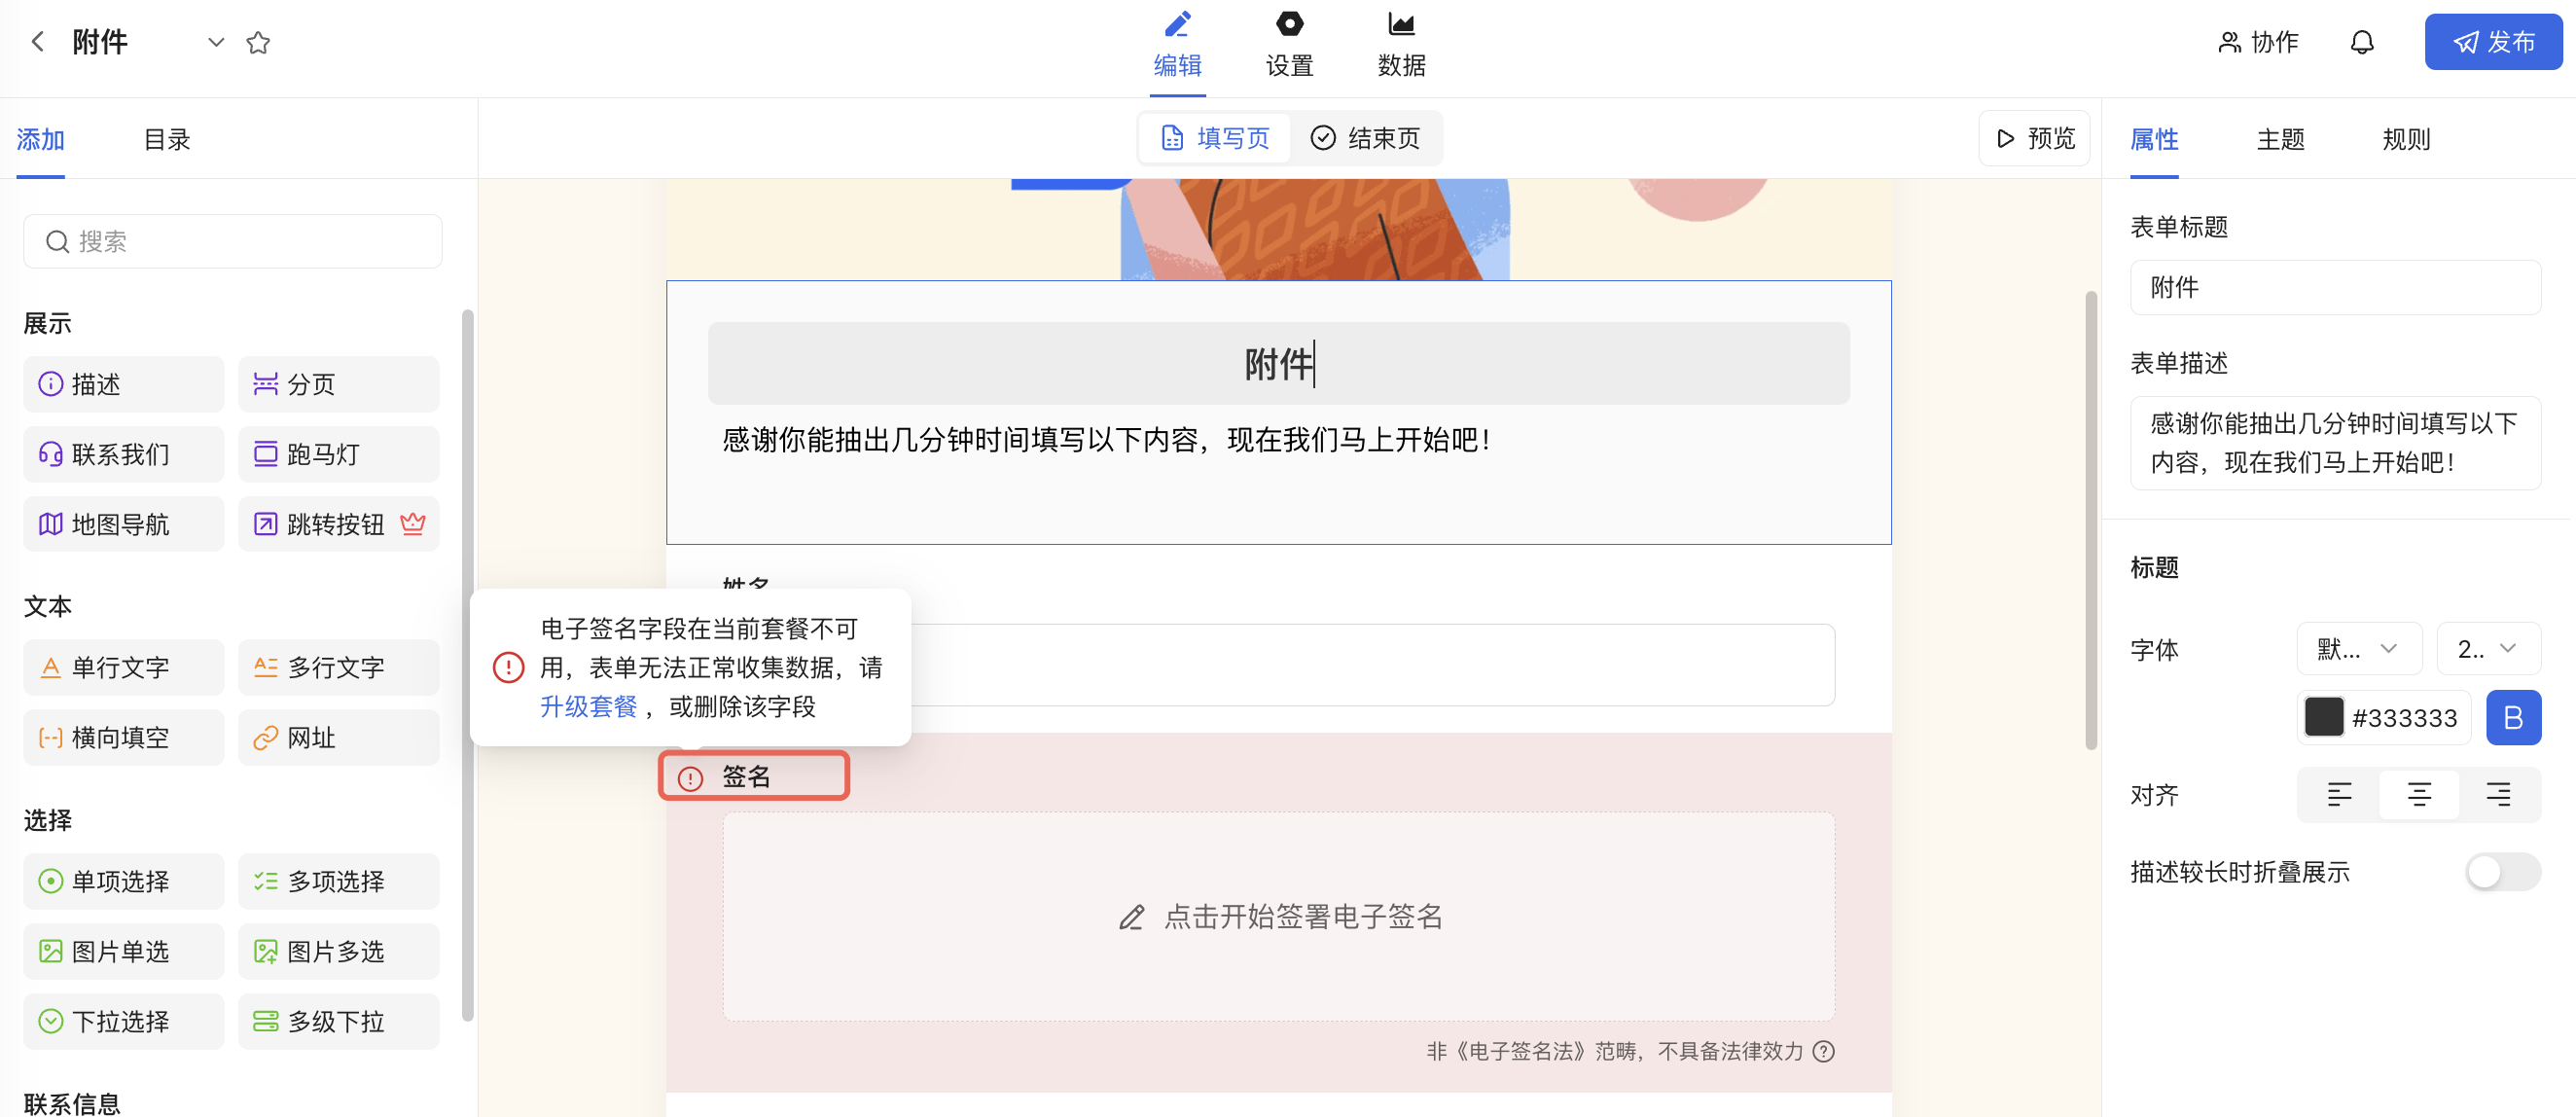
Task: Star the form with the favorite icon
Action: click(258, 42)
